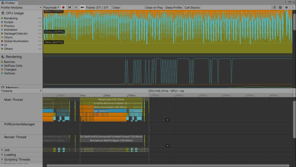Image resolution: width=296 pixels, height=167 pixels.
Task: Toggle Vertices chart series
Action: click(2, 73)
